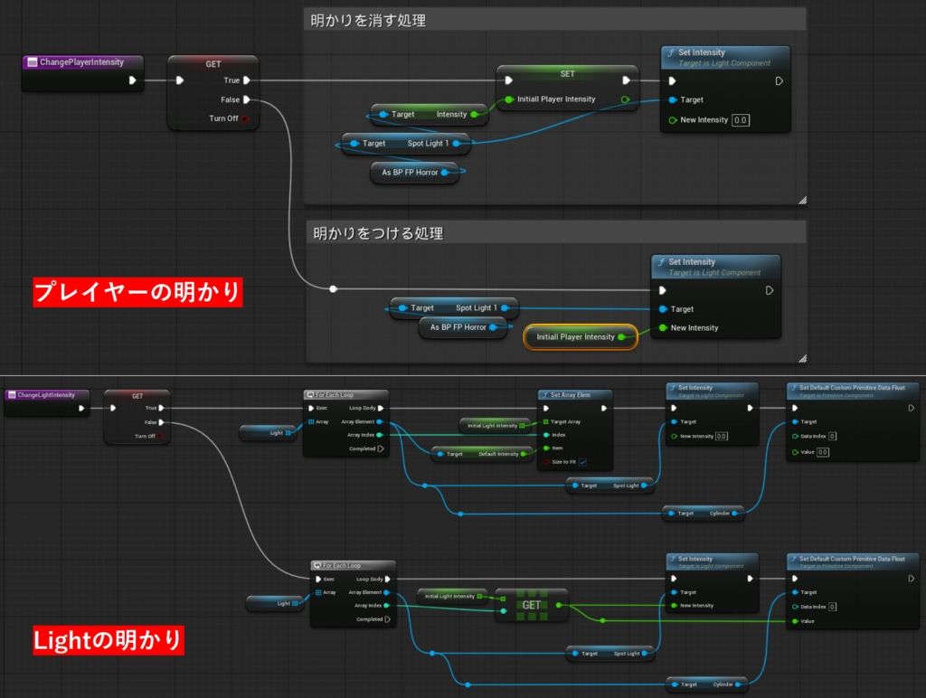The image size is (926, 698).
Task: Click ChangePlayerIntensity's exec output pin
Action: 133,80
